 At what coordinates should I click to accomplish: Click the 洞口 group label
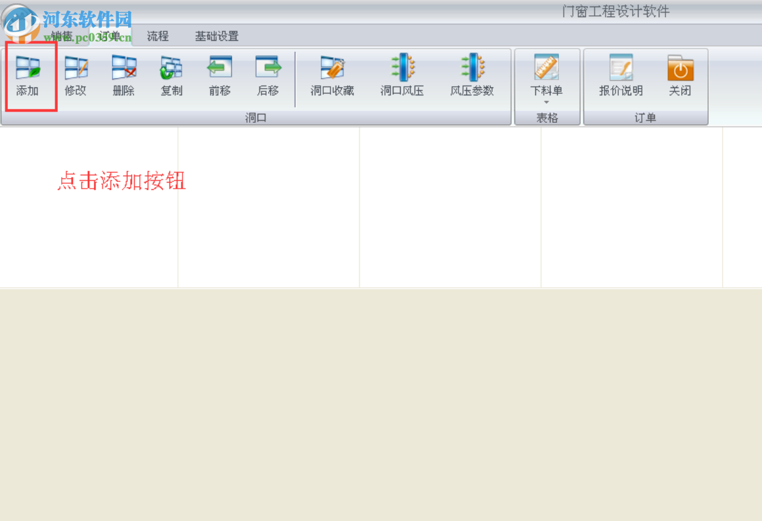(256, 118)
